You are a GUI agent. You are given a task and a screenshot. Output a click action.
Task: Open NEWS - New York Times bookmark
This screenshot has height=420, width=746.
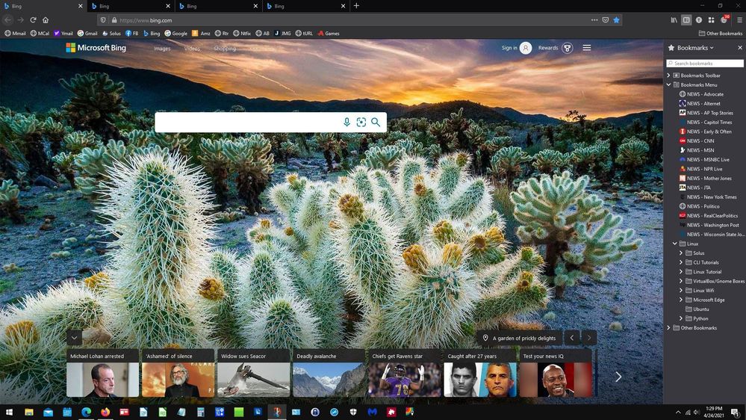[708, 197]
